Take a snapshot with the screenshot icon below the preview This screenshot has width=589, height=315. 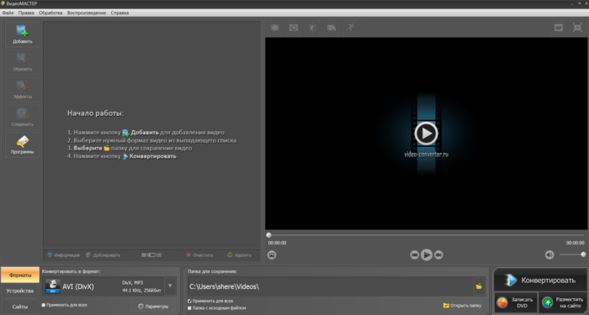coord(272,255)
